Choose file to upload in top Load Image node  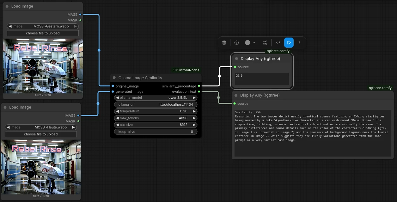(43, 33)
